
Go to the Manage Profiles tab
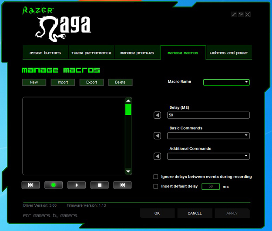(137, 53)
